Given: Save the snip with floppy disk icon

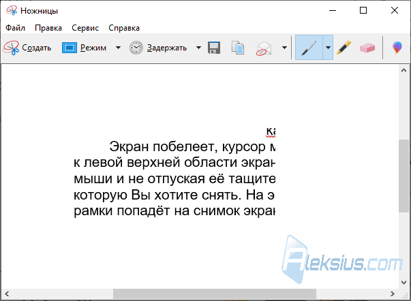Looking at the screenshot, I should pos(214,48).
